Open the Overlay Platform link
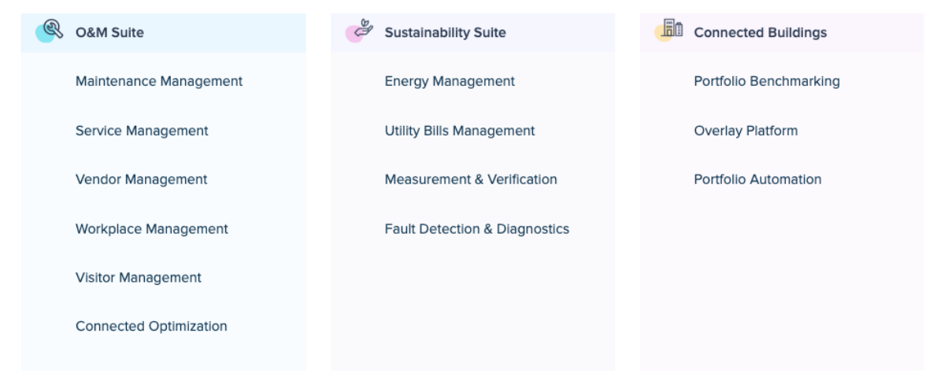This screenshot has width=937, height=381. pyautogui.click(x=746, y=131)
